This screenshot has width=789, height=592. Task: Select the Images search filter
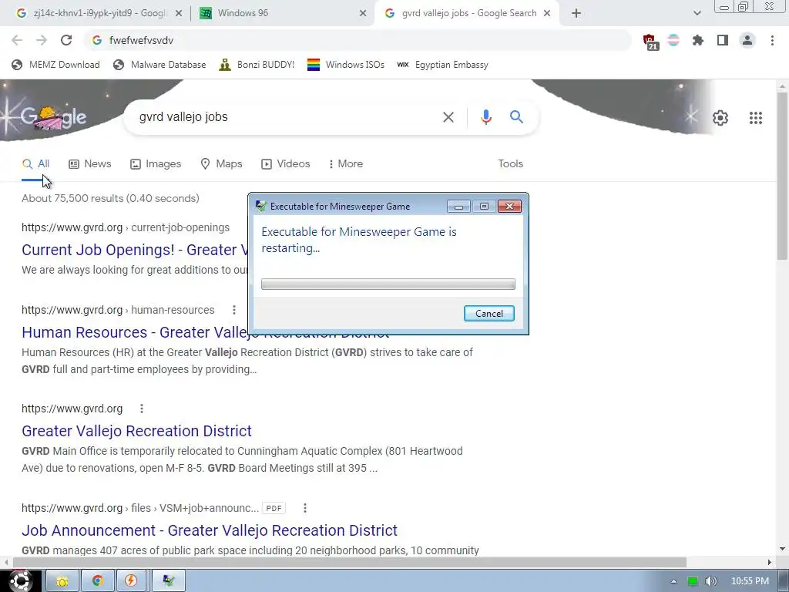pos(156,163)
